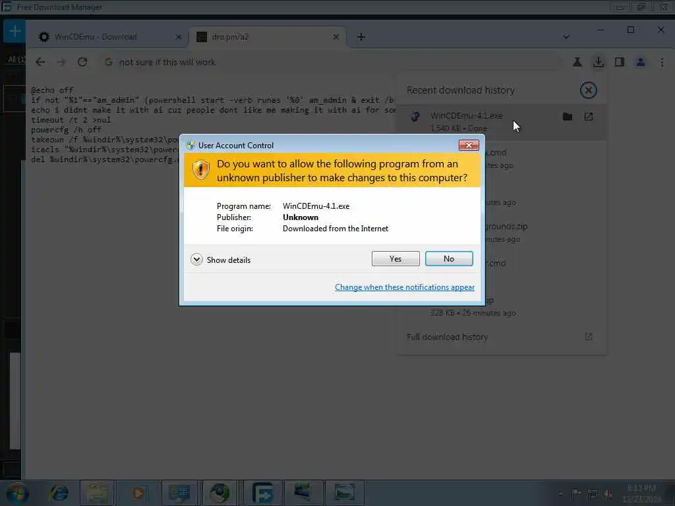The width and height of the screenshot is (675, 506).
Task: Open Chrome Labs flask icon
Action: [577, 62]
